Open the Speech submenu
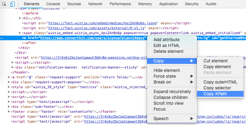This screenshot has width=246, height=125. tap(161, 119)
